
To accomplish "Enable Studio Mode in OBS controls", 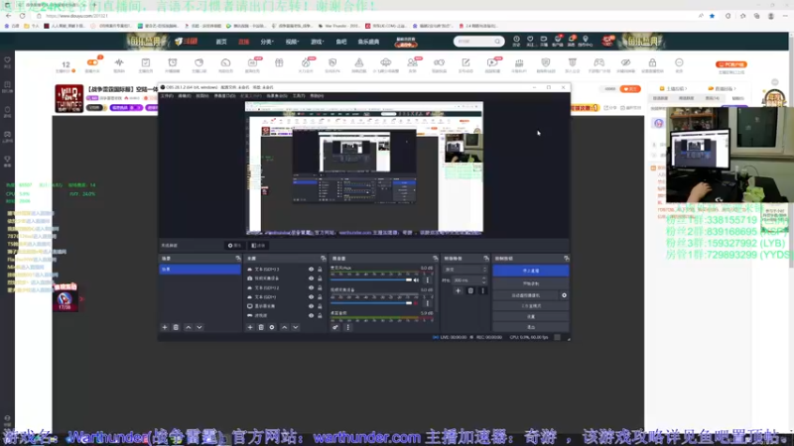I will click(531, 306).
